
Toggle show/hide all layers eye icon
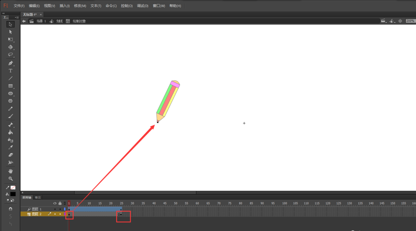click(x=55, y=204)
